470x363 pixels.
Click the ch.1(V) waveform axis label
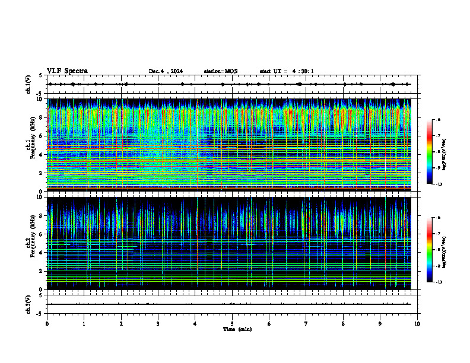click(x=28, y=84)
